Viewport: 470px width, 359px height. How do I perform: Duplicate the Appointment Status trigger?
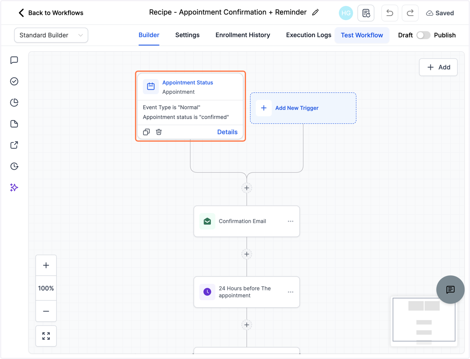coord(146,132)
